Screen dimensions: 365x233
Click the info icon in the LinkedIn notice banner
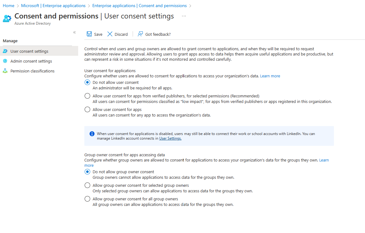coord(92,133)
